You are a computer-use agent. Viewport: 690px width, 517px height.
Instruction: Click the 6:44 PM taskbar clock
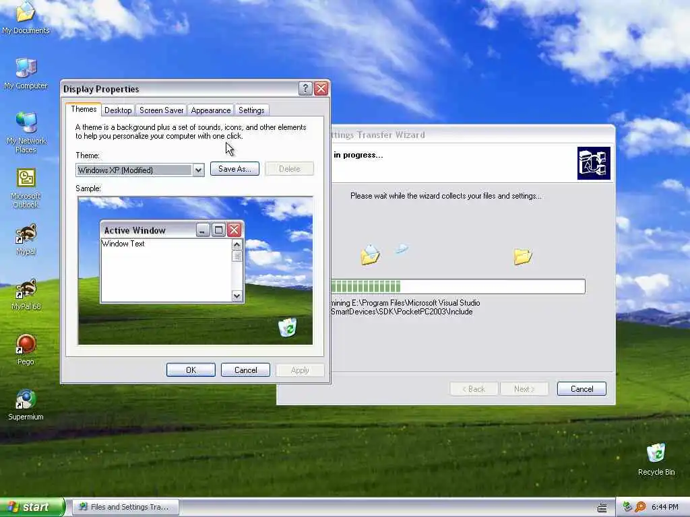(664, 508)
